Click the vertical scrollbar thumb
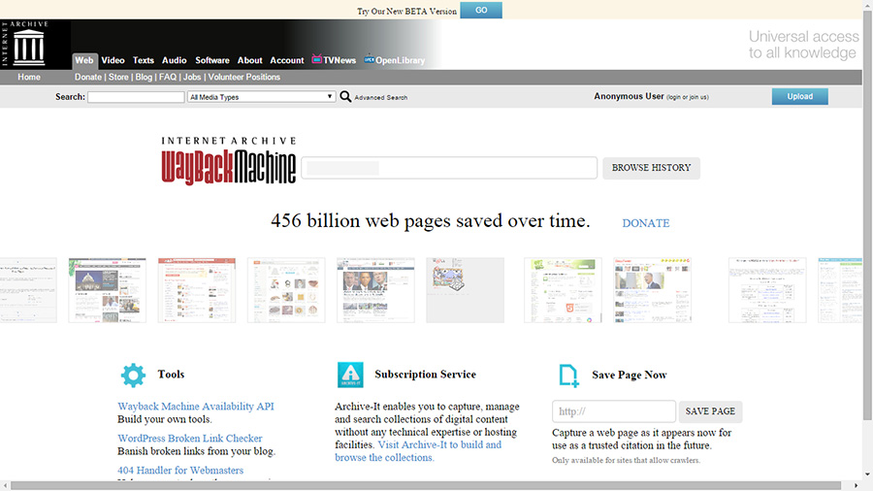 tap(867, 214)
